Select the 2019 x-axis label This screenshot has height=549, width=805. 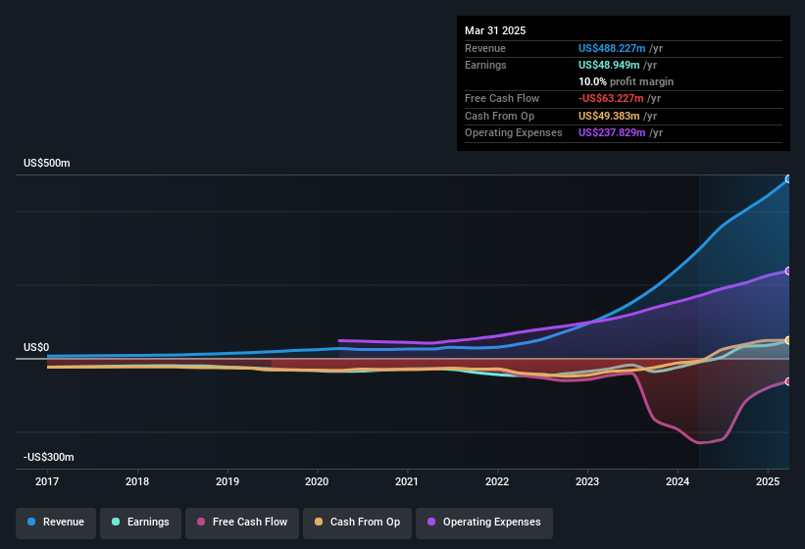pos(226,481)
